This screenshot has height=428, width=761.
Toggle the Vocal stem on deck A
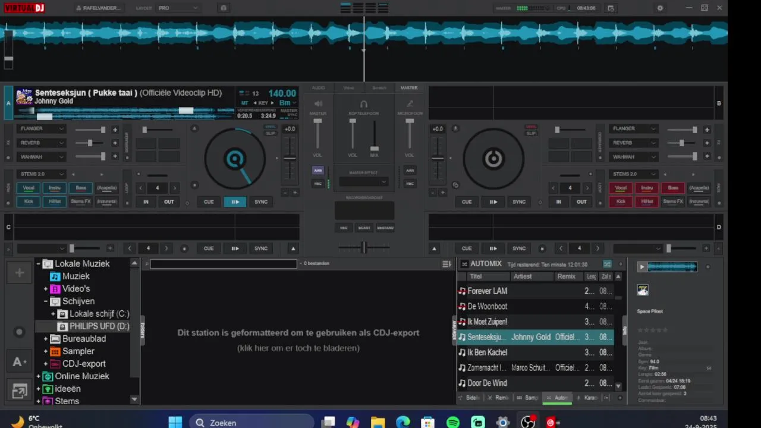(x=29, y=188)
